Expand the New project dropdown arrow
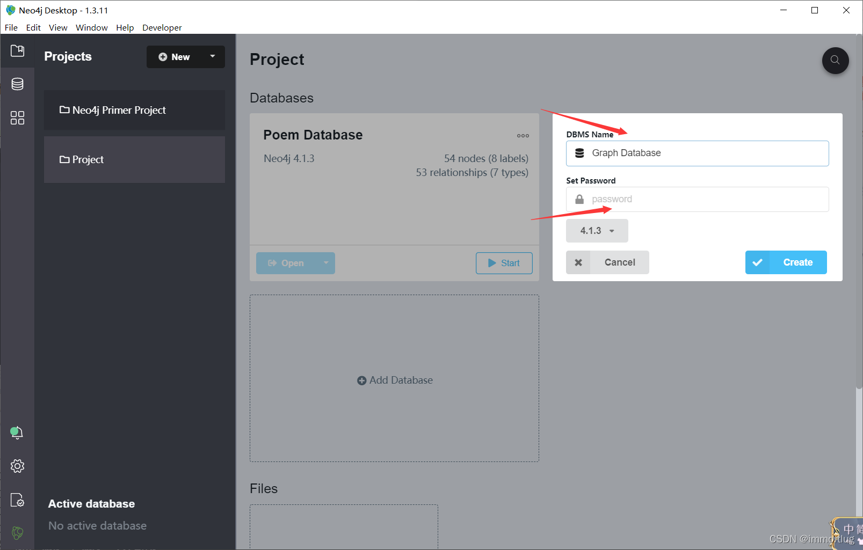Image resolution: width=863 pixels, height=550 pixels. 213,56
